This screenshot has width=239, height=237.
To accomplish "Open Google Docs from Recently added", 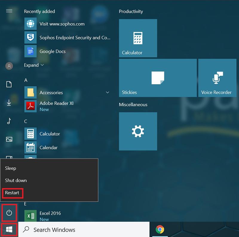I will 53,51.
